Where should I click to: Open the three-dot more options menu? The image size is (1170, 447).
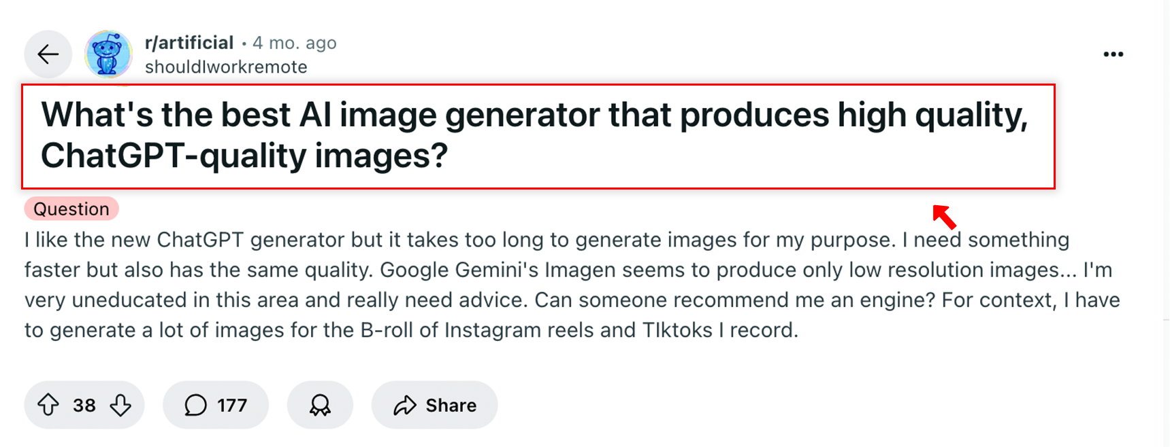point(1113,54)
